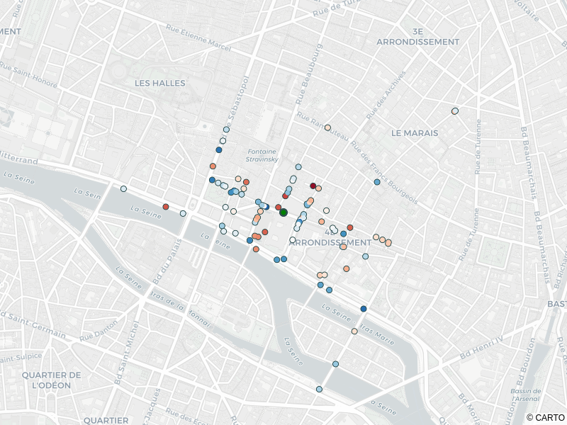This screenshot has height=425, width=567.
Task: Click the Fontaine Stravinsky label
Action: pos(262,155)
